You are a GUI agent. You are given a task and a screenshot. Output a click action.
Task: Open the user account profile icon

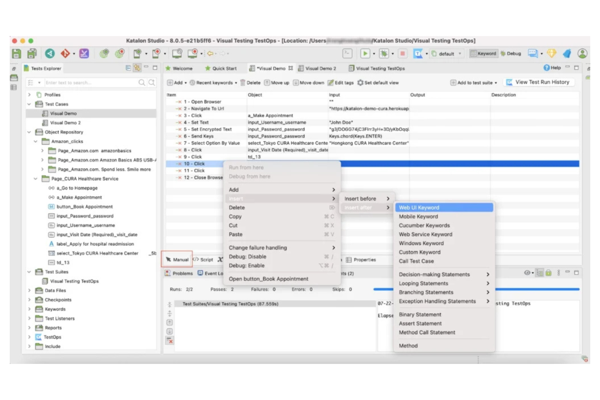[x=583, y=53]
